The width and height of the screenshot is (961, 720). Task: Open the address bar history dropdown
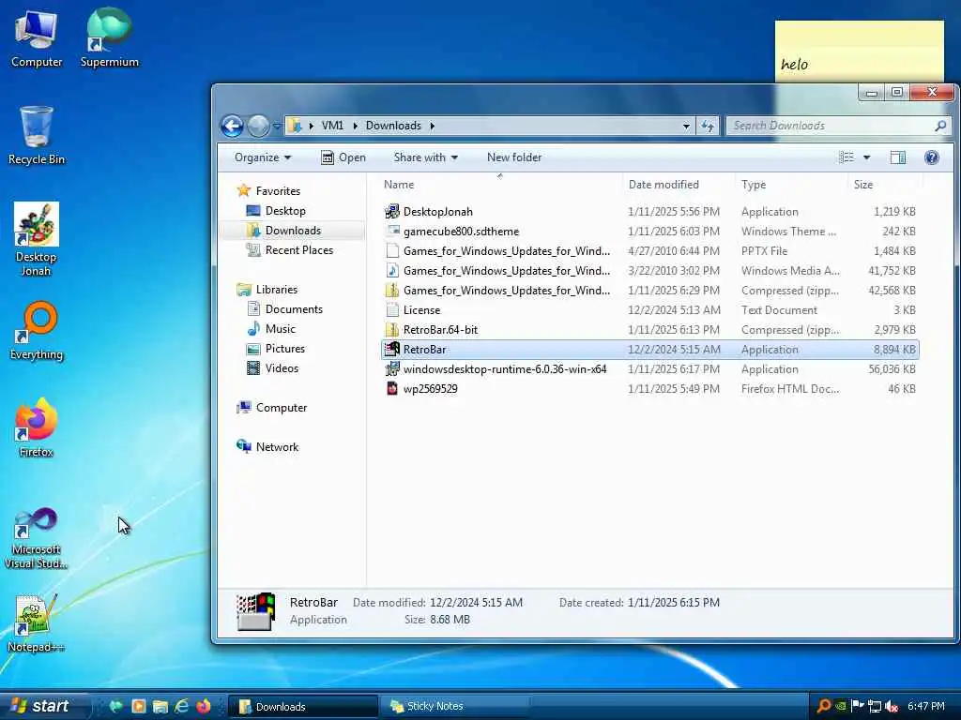686,127
